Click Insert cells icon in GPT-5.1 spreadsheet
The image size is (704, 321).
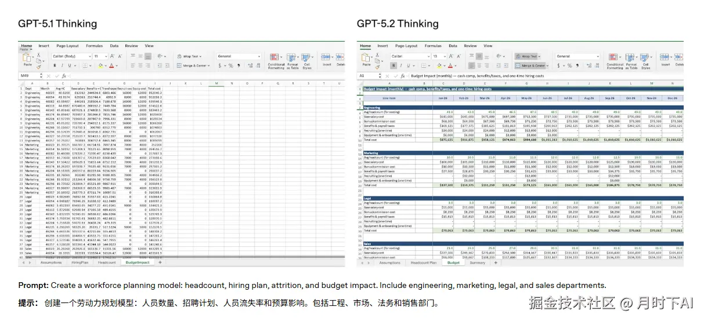326,57
